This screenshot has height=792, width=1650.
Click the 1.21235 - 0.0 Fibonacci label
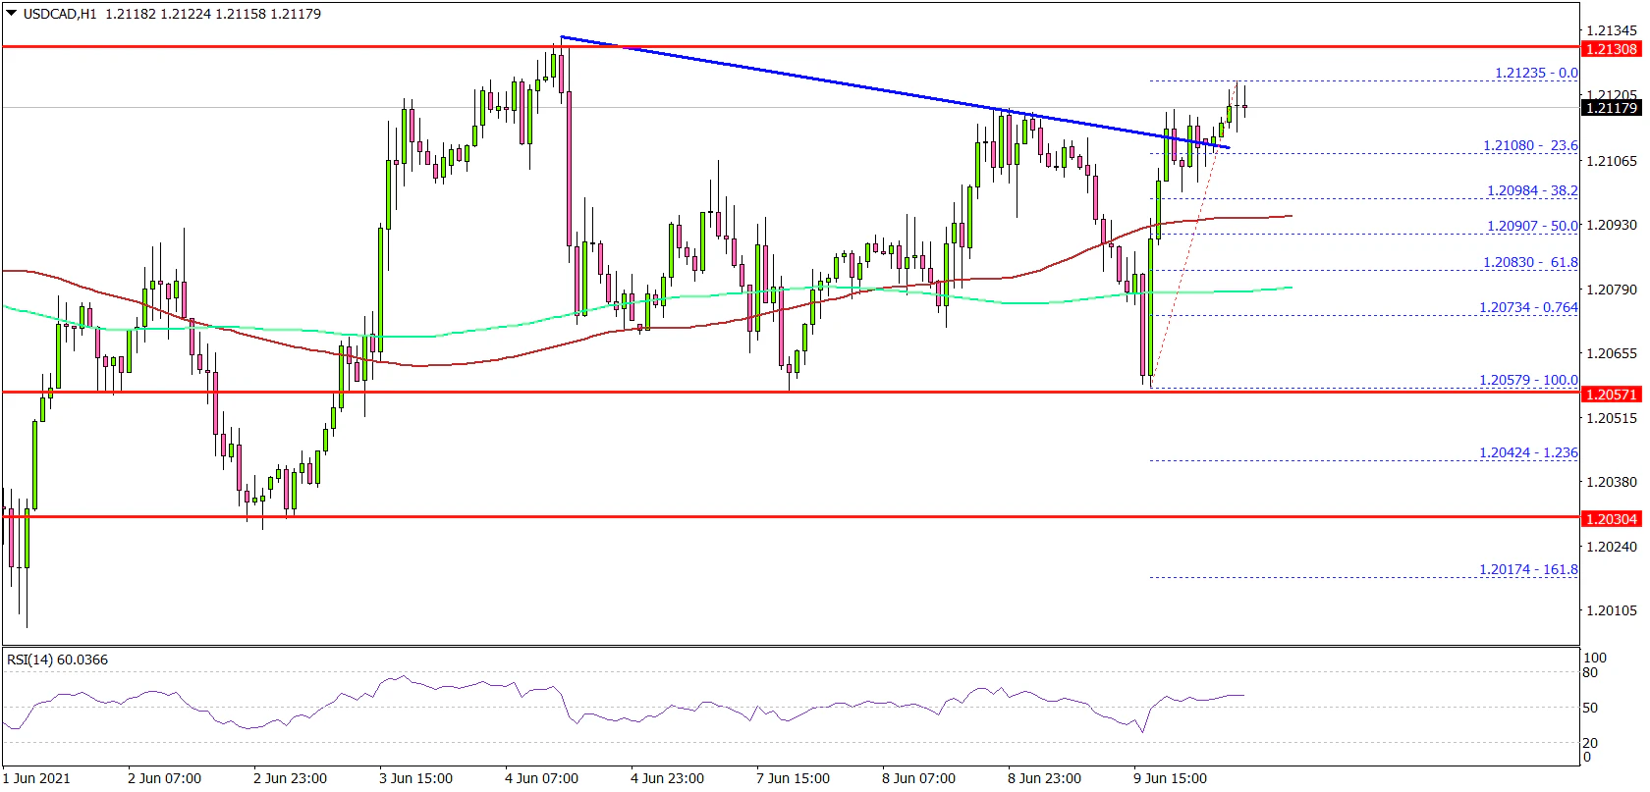pos(1535,73)
